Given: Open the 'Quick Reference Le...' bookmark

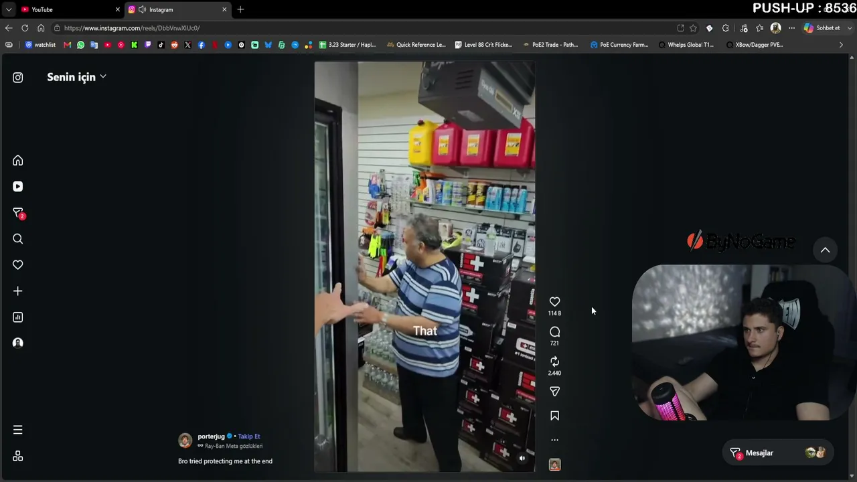Looking at the screenshot, I should tap(416, 45).
